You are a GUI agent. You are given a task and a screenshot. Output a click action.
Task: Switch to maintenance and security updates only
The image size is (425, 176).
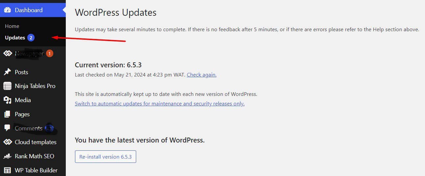pyautogui.click(x=160, y=104)
